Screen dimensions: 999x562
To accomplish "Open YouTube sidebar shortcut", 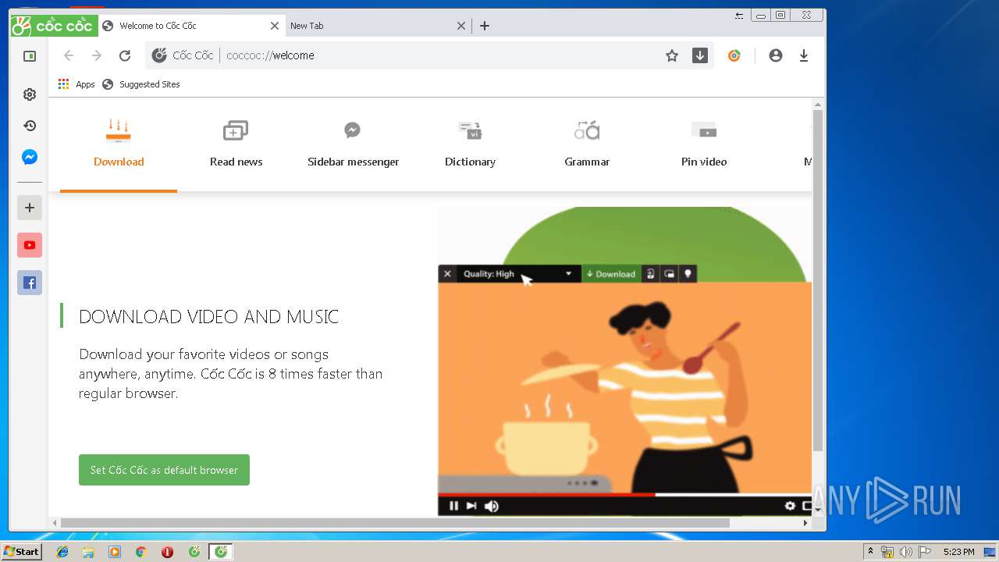I will tap(30, 245).
